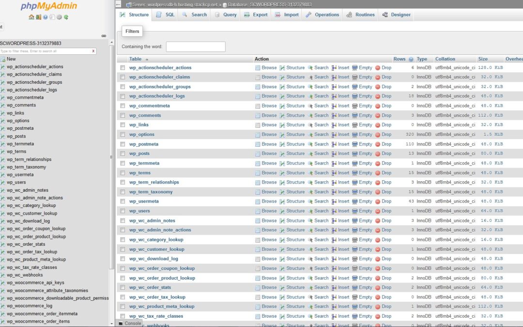Open wp_wc_admin_notes table link in main list
The width and height of the screenshot is (523, 327).
152,220
